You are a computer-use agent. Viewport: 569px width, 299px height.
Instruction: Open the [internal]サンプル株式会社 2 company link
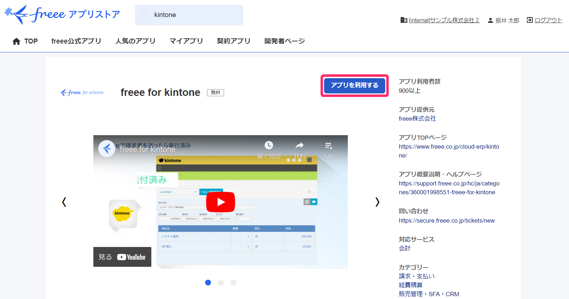pos(444,20)
